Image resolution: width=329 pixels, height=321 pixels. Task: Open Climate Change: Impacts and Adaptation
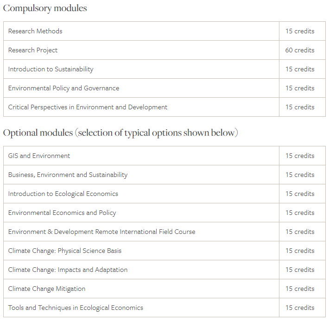[x=68, y=270]
